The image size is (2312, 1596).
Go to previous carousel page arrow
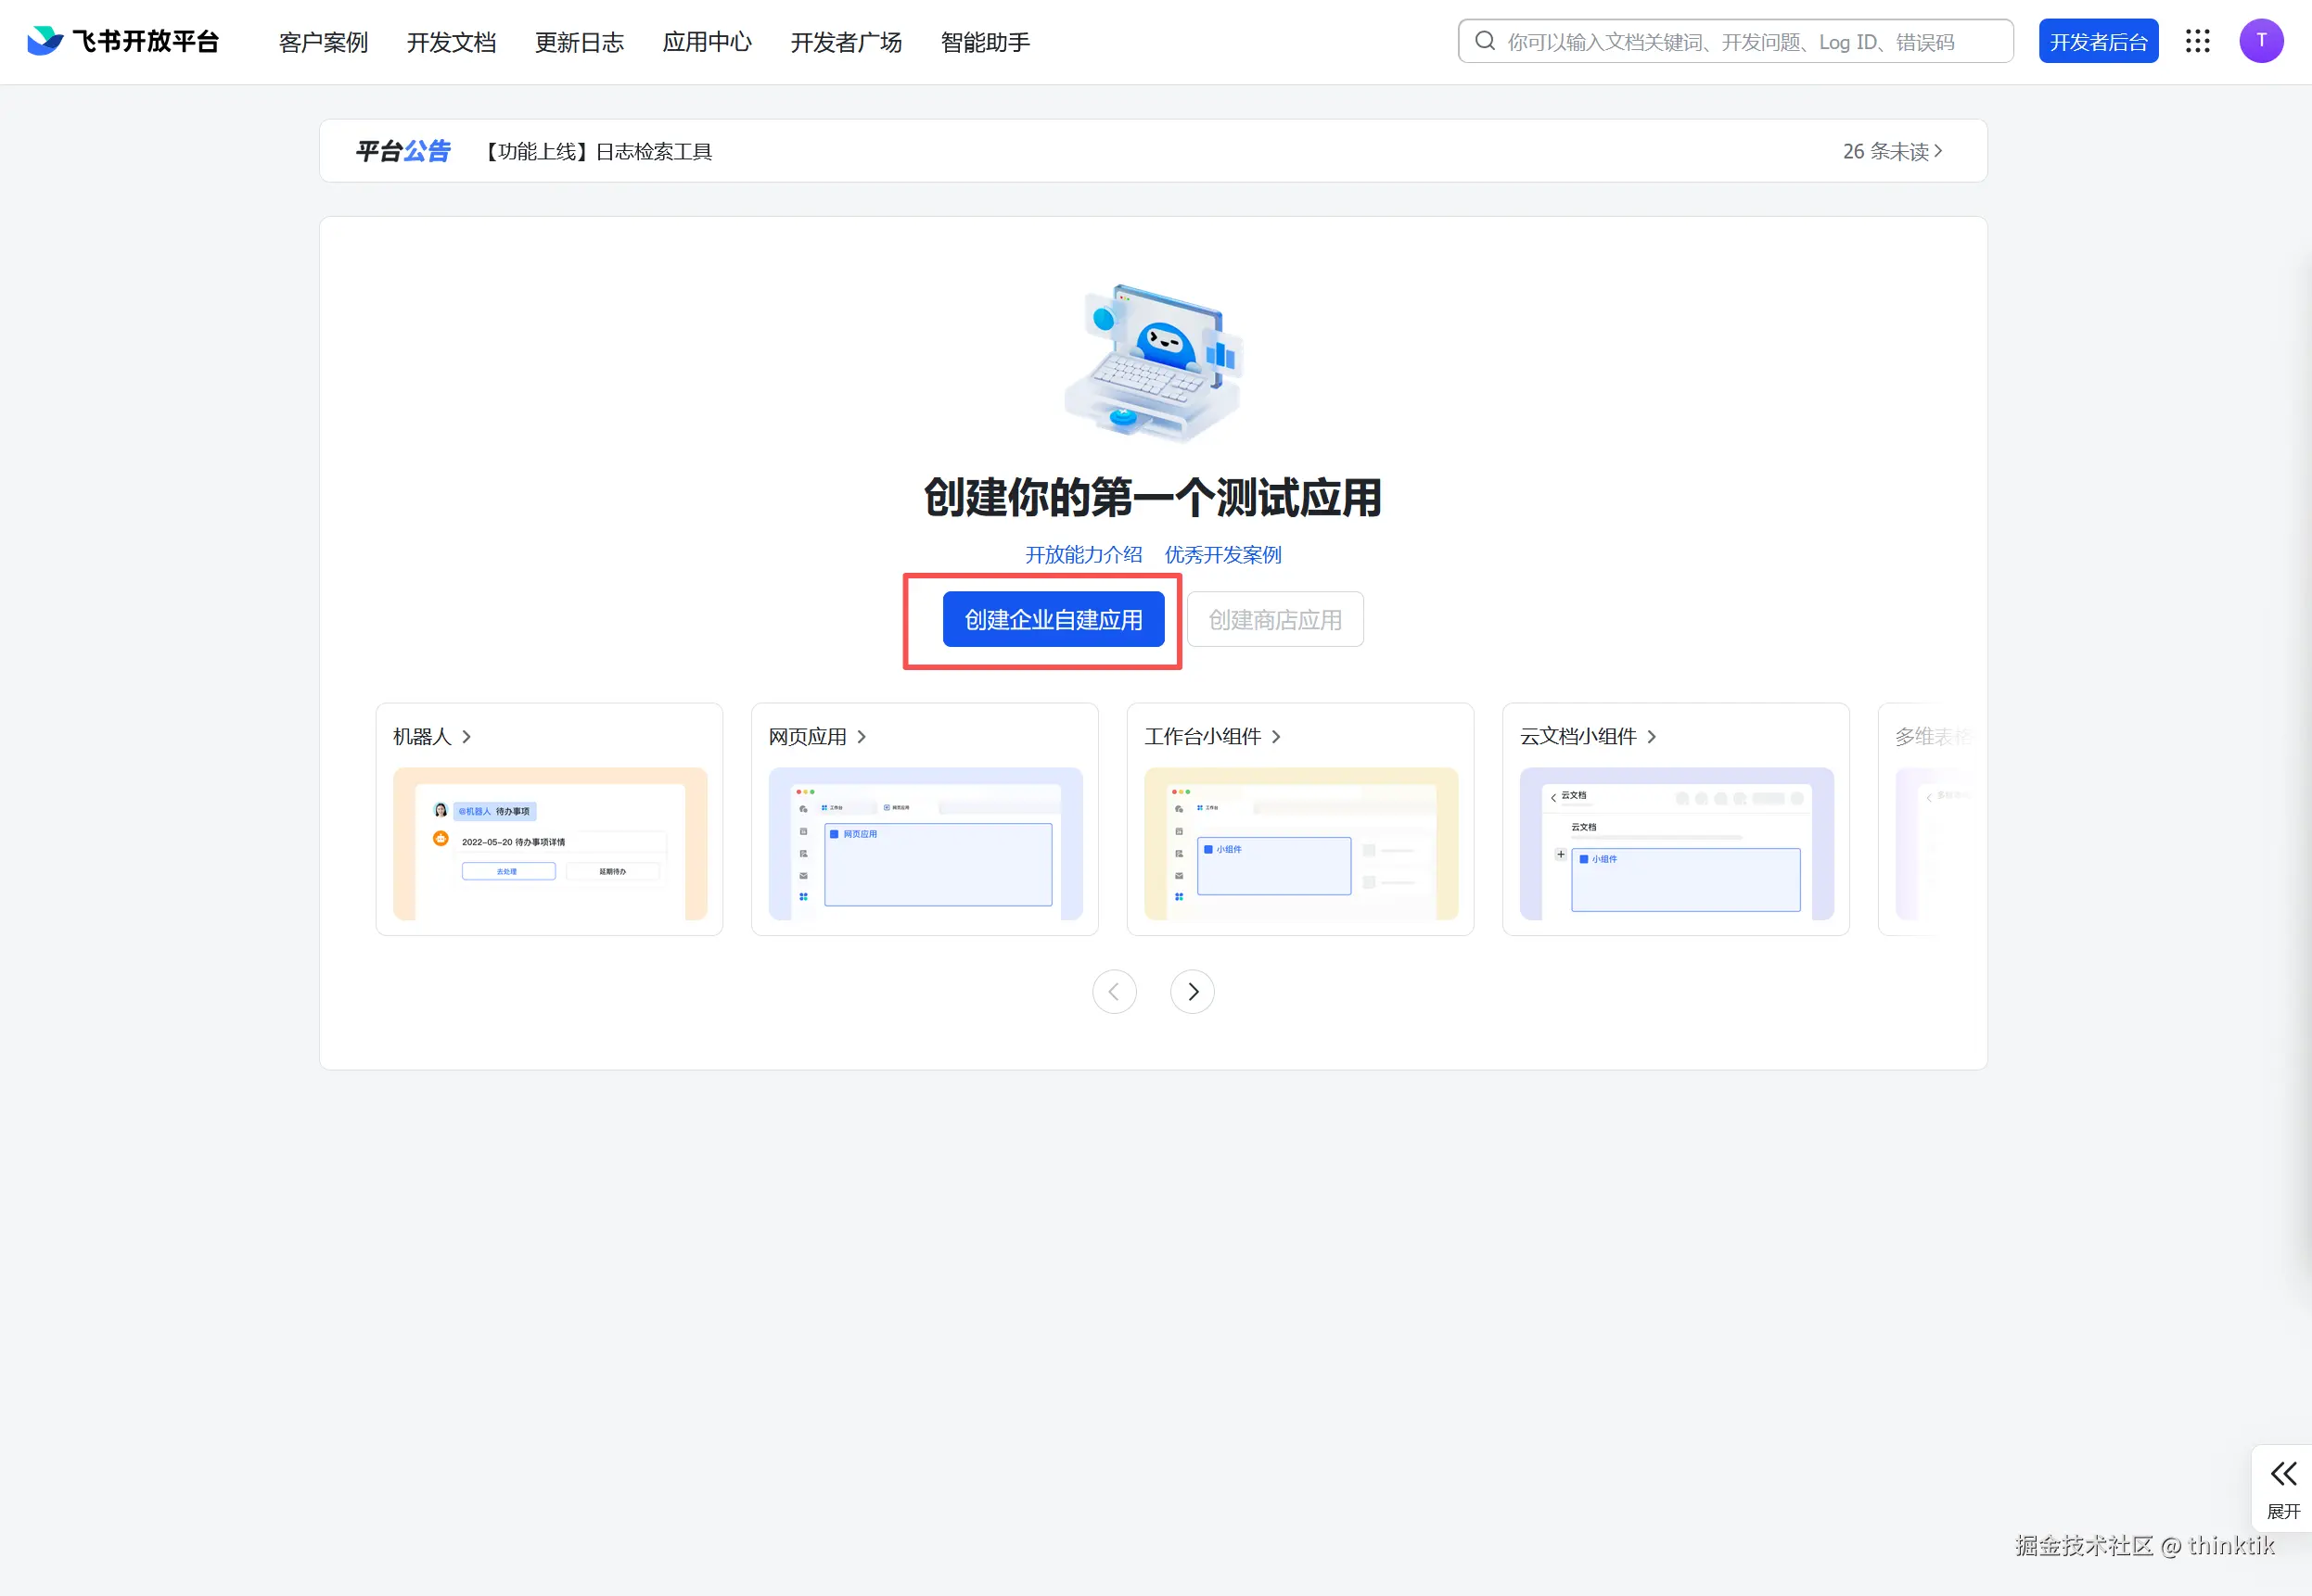(1114, 991)
